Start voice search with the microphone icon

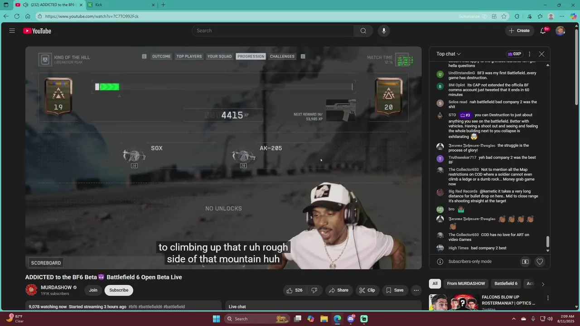click(x=384, y=31)
